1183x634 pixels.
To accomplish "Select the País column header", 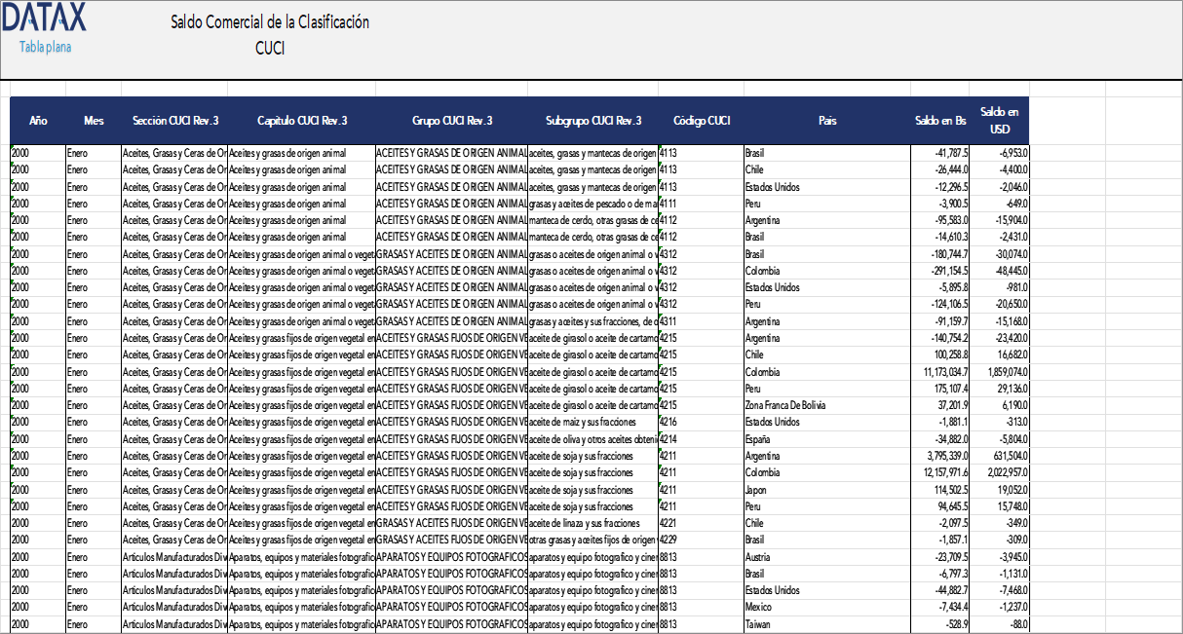I will pyautogui.click(x=827, y=121).
